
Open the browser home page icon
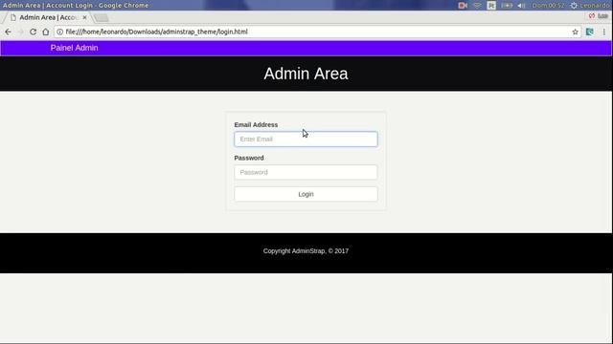pyautogui.click(x=46, y=32)
